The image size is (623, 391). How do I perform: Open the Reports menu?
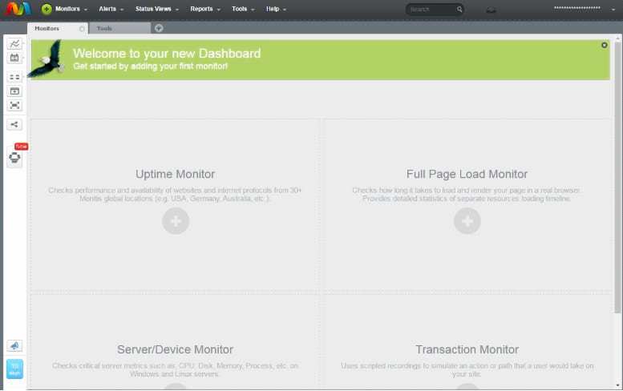205,9
